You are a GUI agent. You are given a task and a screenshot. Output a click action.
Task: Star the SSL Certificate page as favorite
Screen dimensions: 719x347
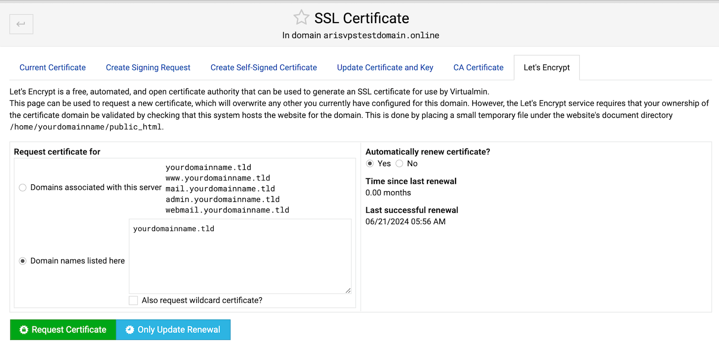[301, 18]
